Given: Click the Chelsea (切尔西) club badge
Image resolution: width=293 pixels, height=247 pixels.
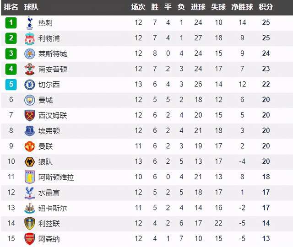Looking at the screenshot, I should pyautogui.click(x=30, y=85).
